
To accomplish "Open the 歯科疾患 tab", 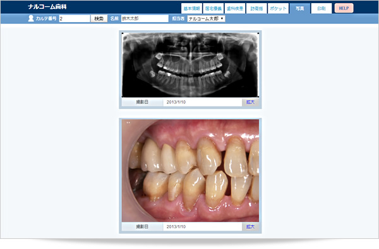I will point(235,8).
